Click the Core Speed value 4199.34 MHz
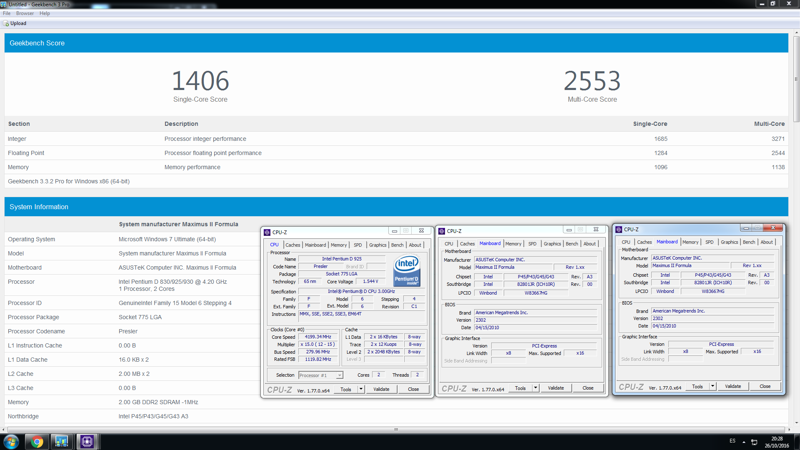 318,337
